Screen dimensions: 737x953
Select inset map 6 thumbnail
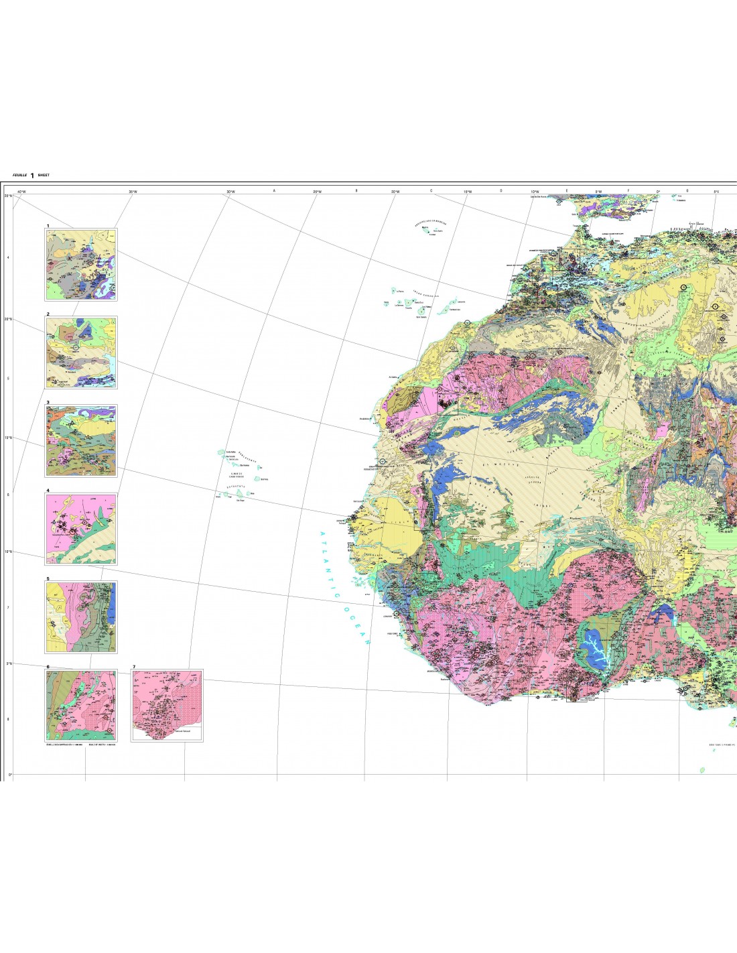(81, 705)
